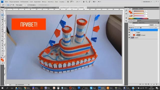160x90 pixels.
Task: Open the Opacity slider arrow
Action: [158, 25]
